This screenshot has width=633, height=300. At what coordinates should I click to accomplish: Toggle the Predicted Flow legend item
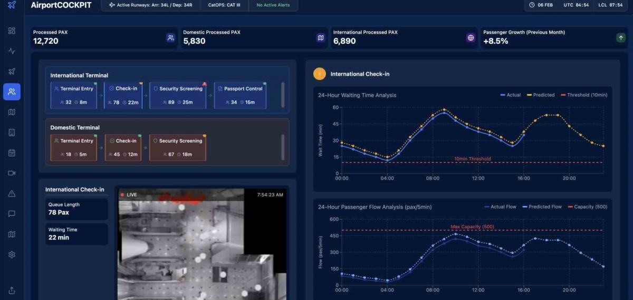click(542, 207)
